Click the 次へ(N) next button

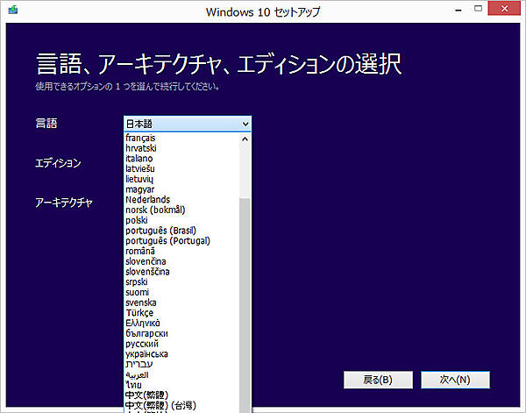[455, 380]
